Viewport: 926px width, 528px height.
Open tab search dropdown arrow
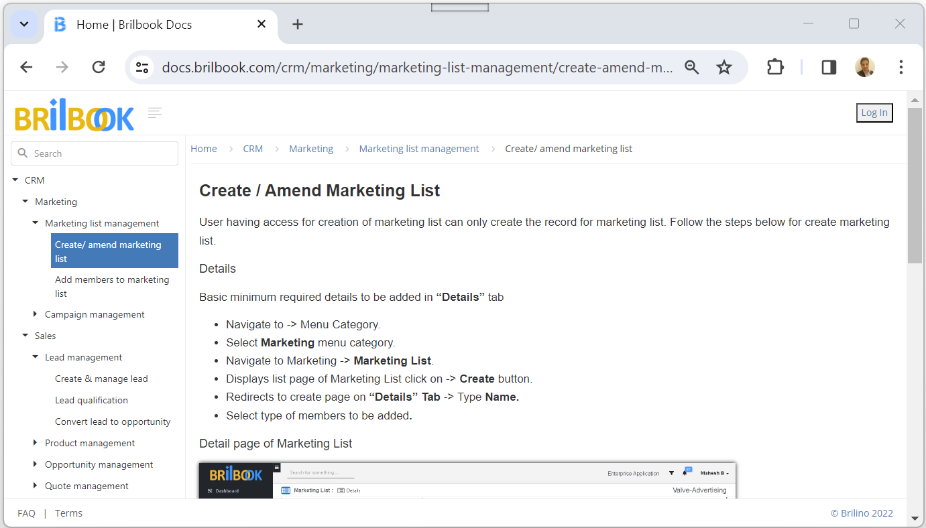[x=24, y=24]
